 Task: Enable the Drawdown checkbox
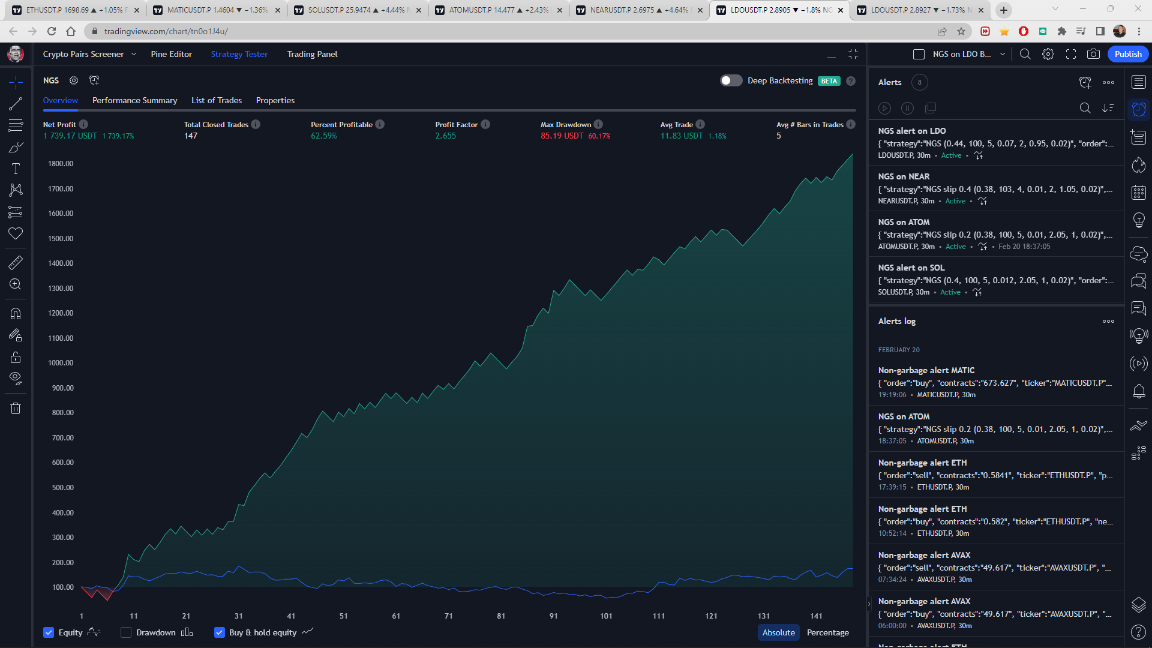[x=126, y=632]
